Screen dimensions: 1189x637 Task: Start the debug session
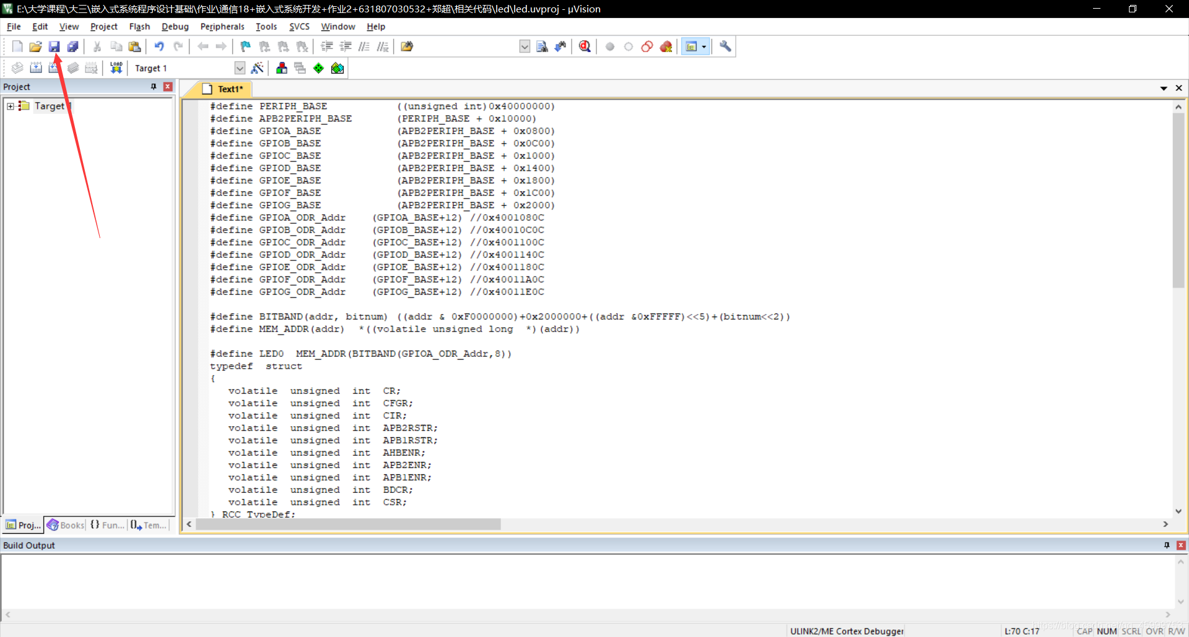point(585,46)
